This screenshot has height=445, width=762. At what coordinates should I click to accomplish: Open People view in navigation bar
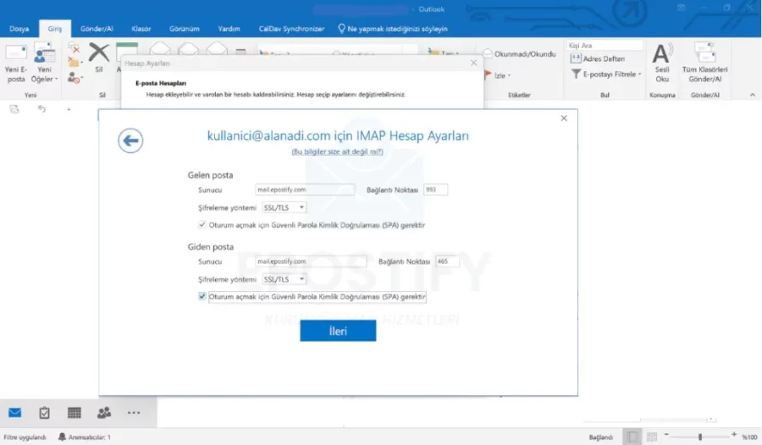104,413
